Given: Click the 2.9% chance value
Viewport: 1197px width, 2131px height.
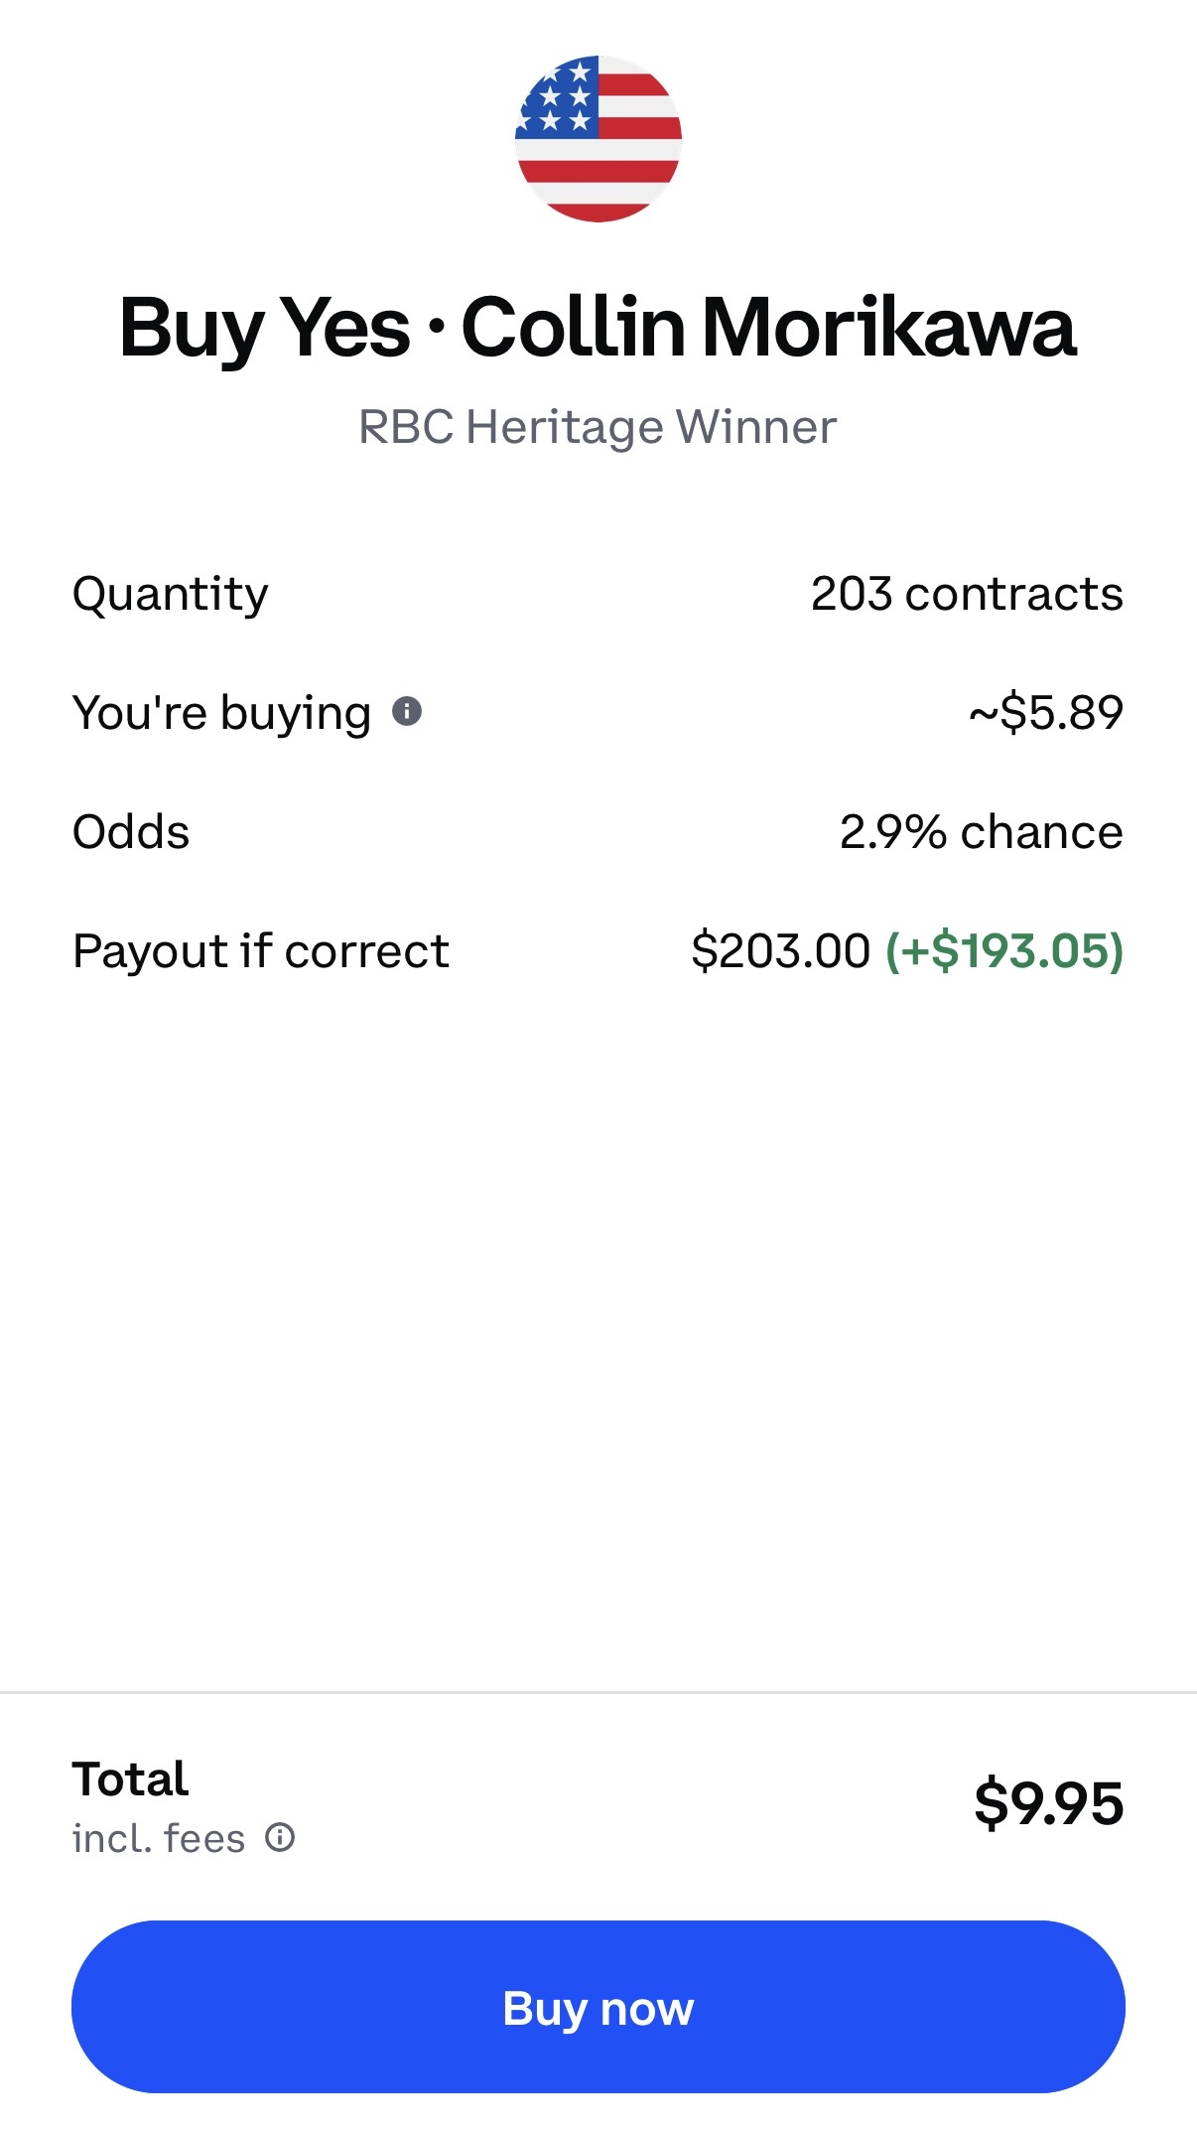Looking at the screenshot, I should tap(981, 832).
